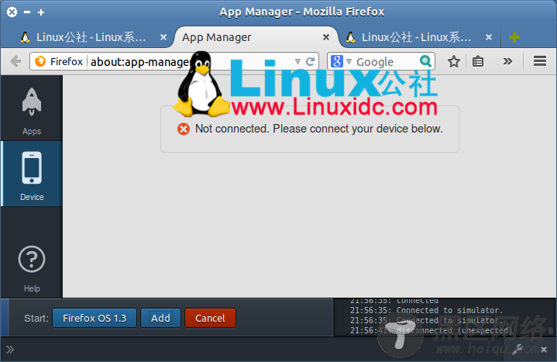Open the Firefox hamburger menu
The image size is (557, 362).
click(x=540, y=61)
